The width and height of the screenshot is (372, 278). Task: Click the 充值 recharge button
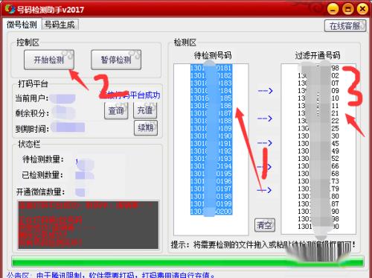[145, 110]
